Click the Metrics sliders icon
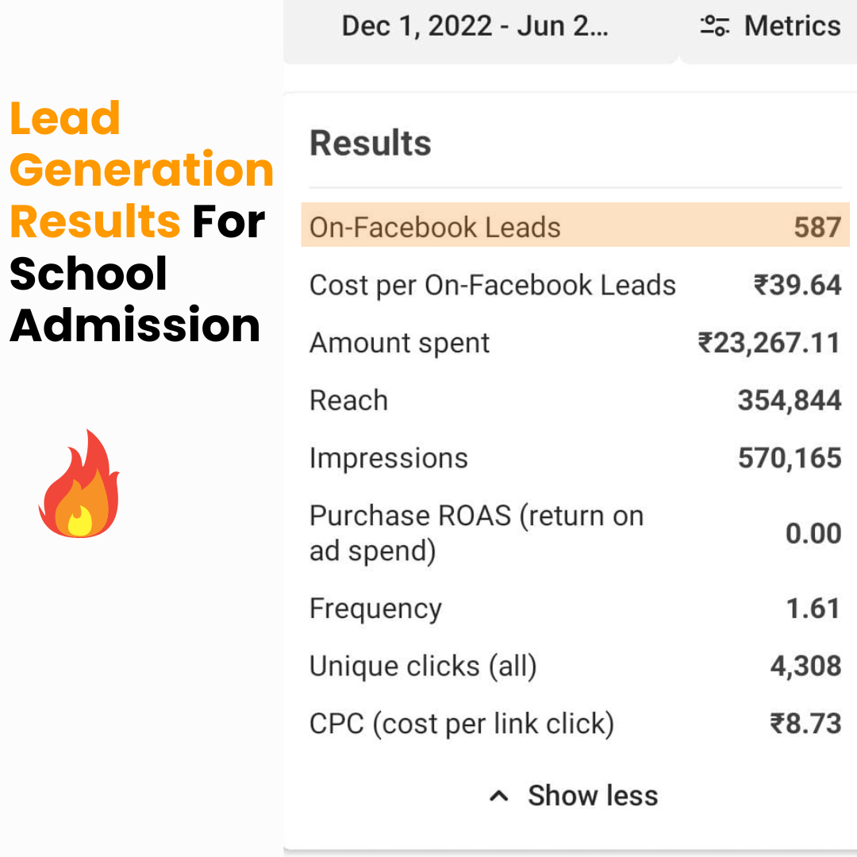Image resolution: width=857 pixels, height=857 pixels. pyautogui.click(x=715, y=25)
